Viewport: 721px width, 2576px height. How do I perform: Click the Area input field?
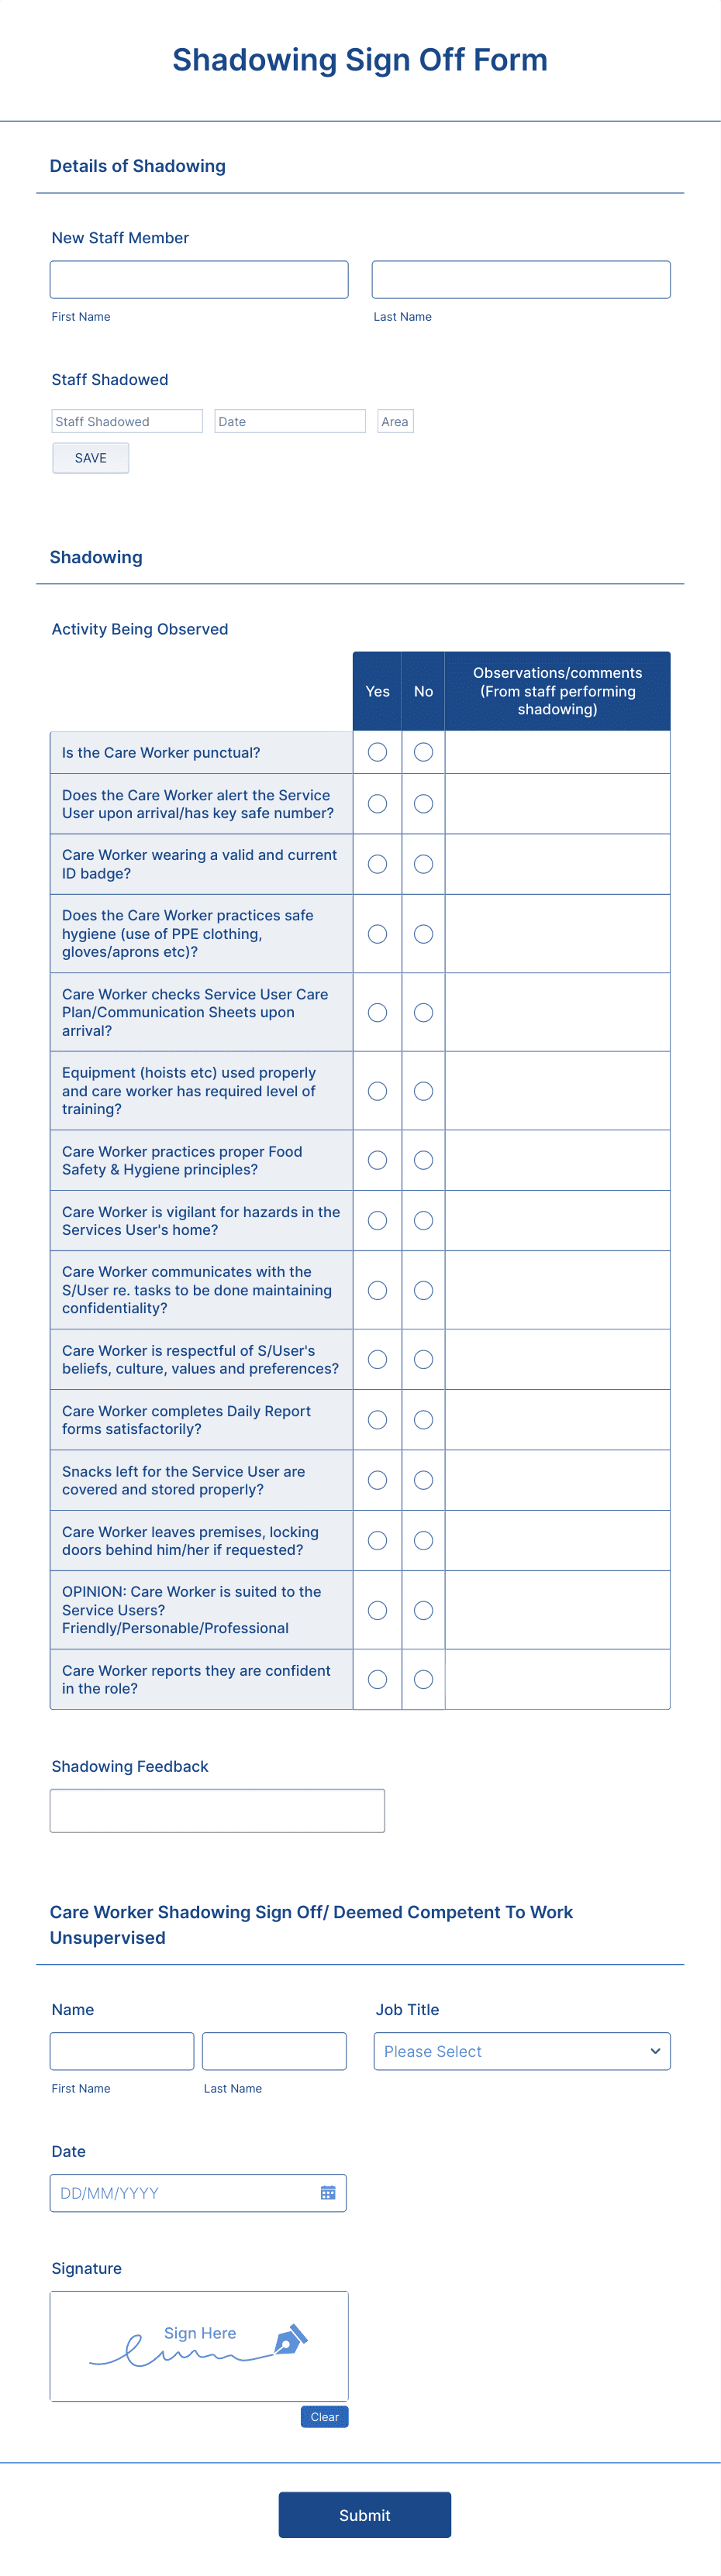(x=394, y=421)
